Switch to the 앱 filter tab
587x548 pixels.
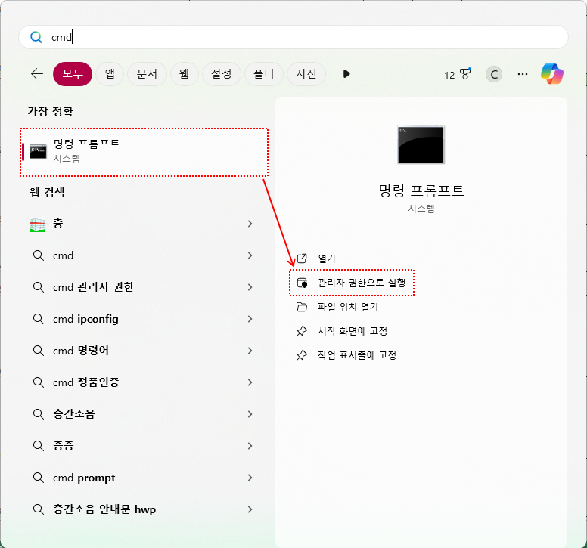[x=110, y=73]
